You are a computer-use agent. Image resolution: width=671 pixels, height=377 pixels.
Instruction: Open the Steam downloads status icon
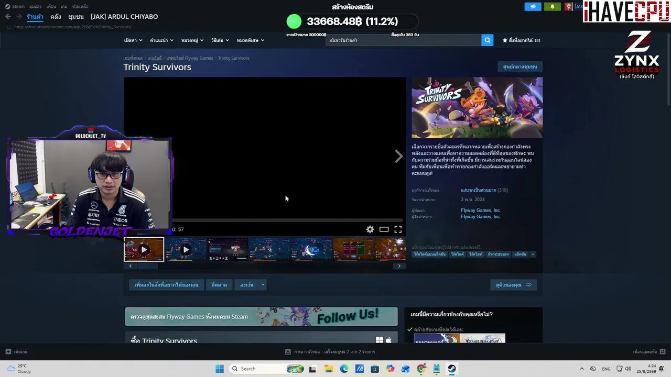(288, 352)
